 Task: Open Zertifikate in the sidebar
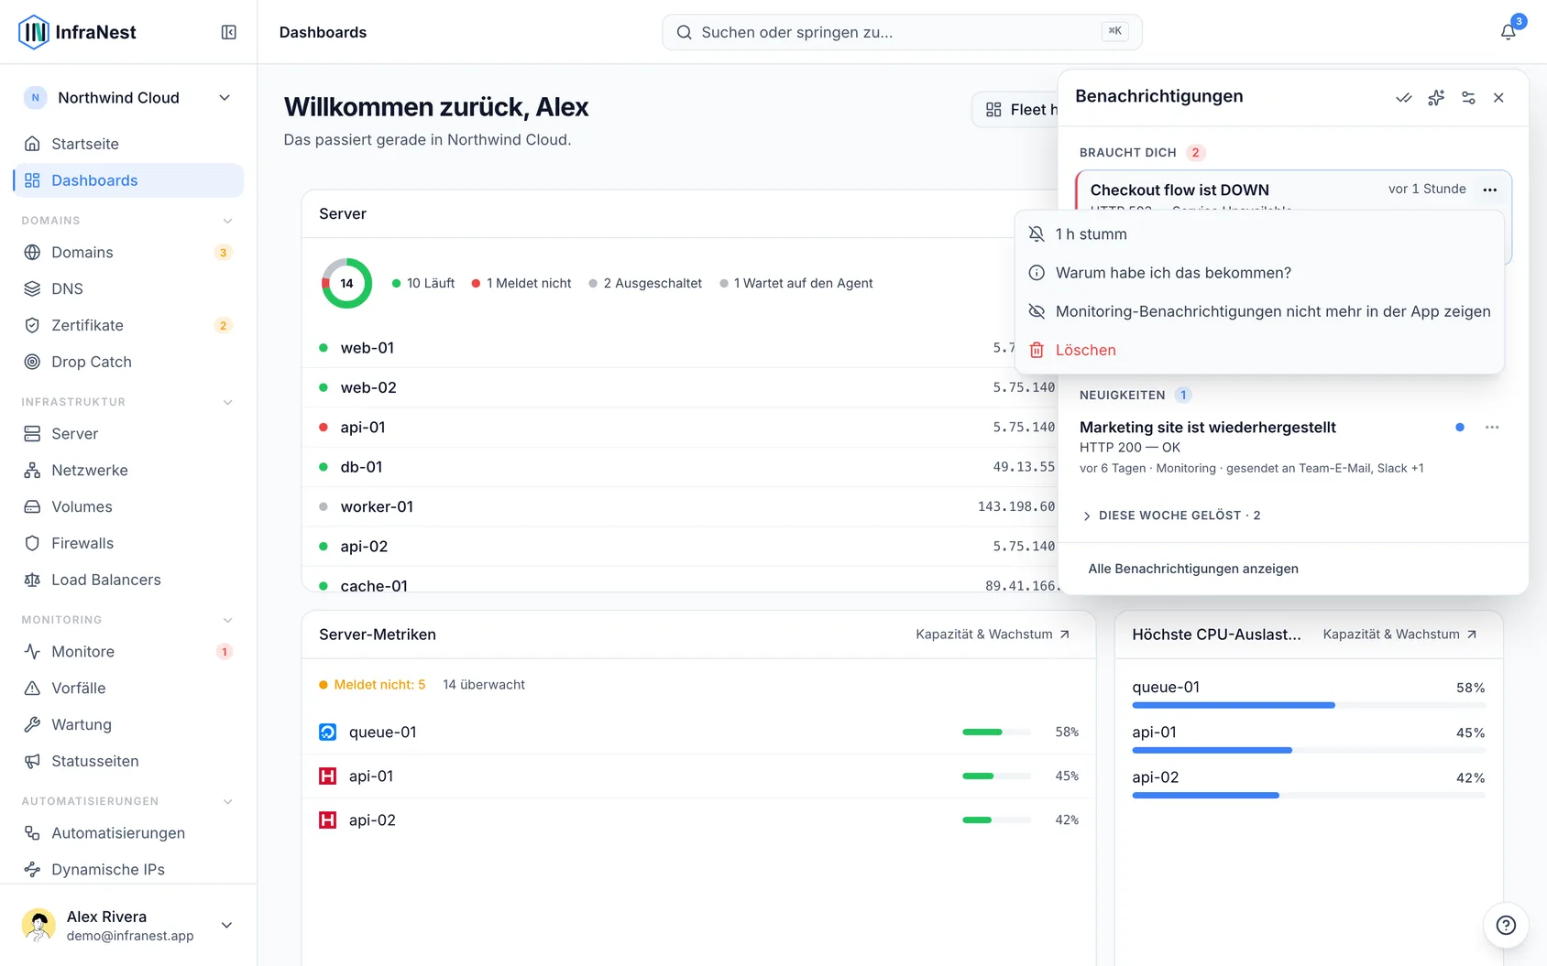(128, 325)
